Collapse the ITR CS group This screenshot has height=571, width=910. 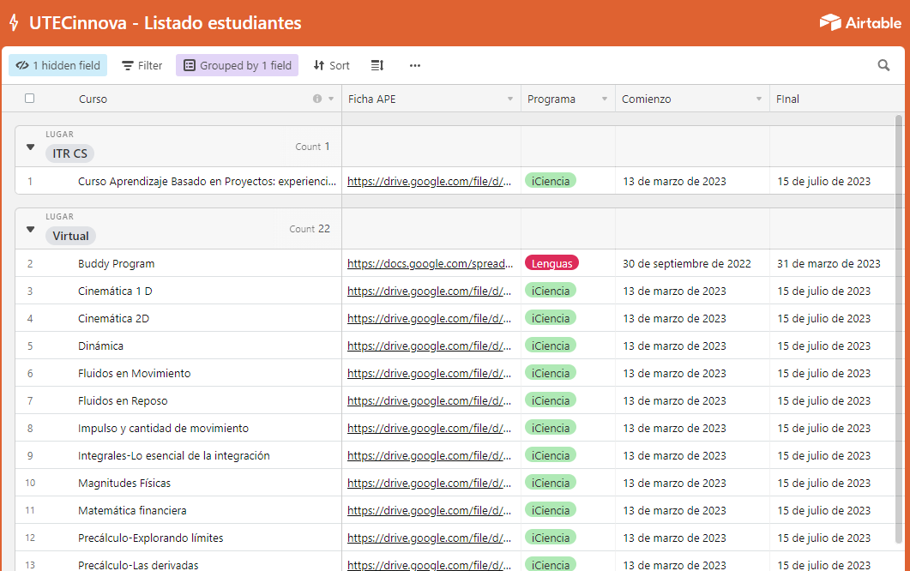[30, 146]
